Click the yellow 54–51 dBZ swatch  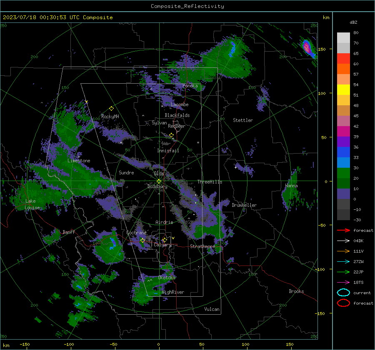point(343,90)
